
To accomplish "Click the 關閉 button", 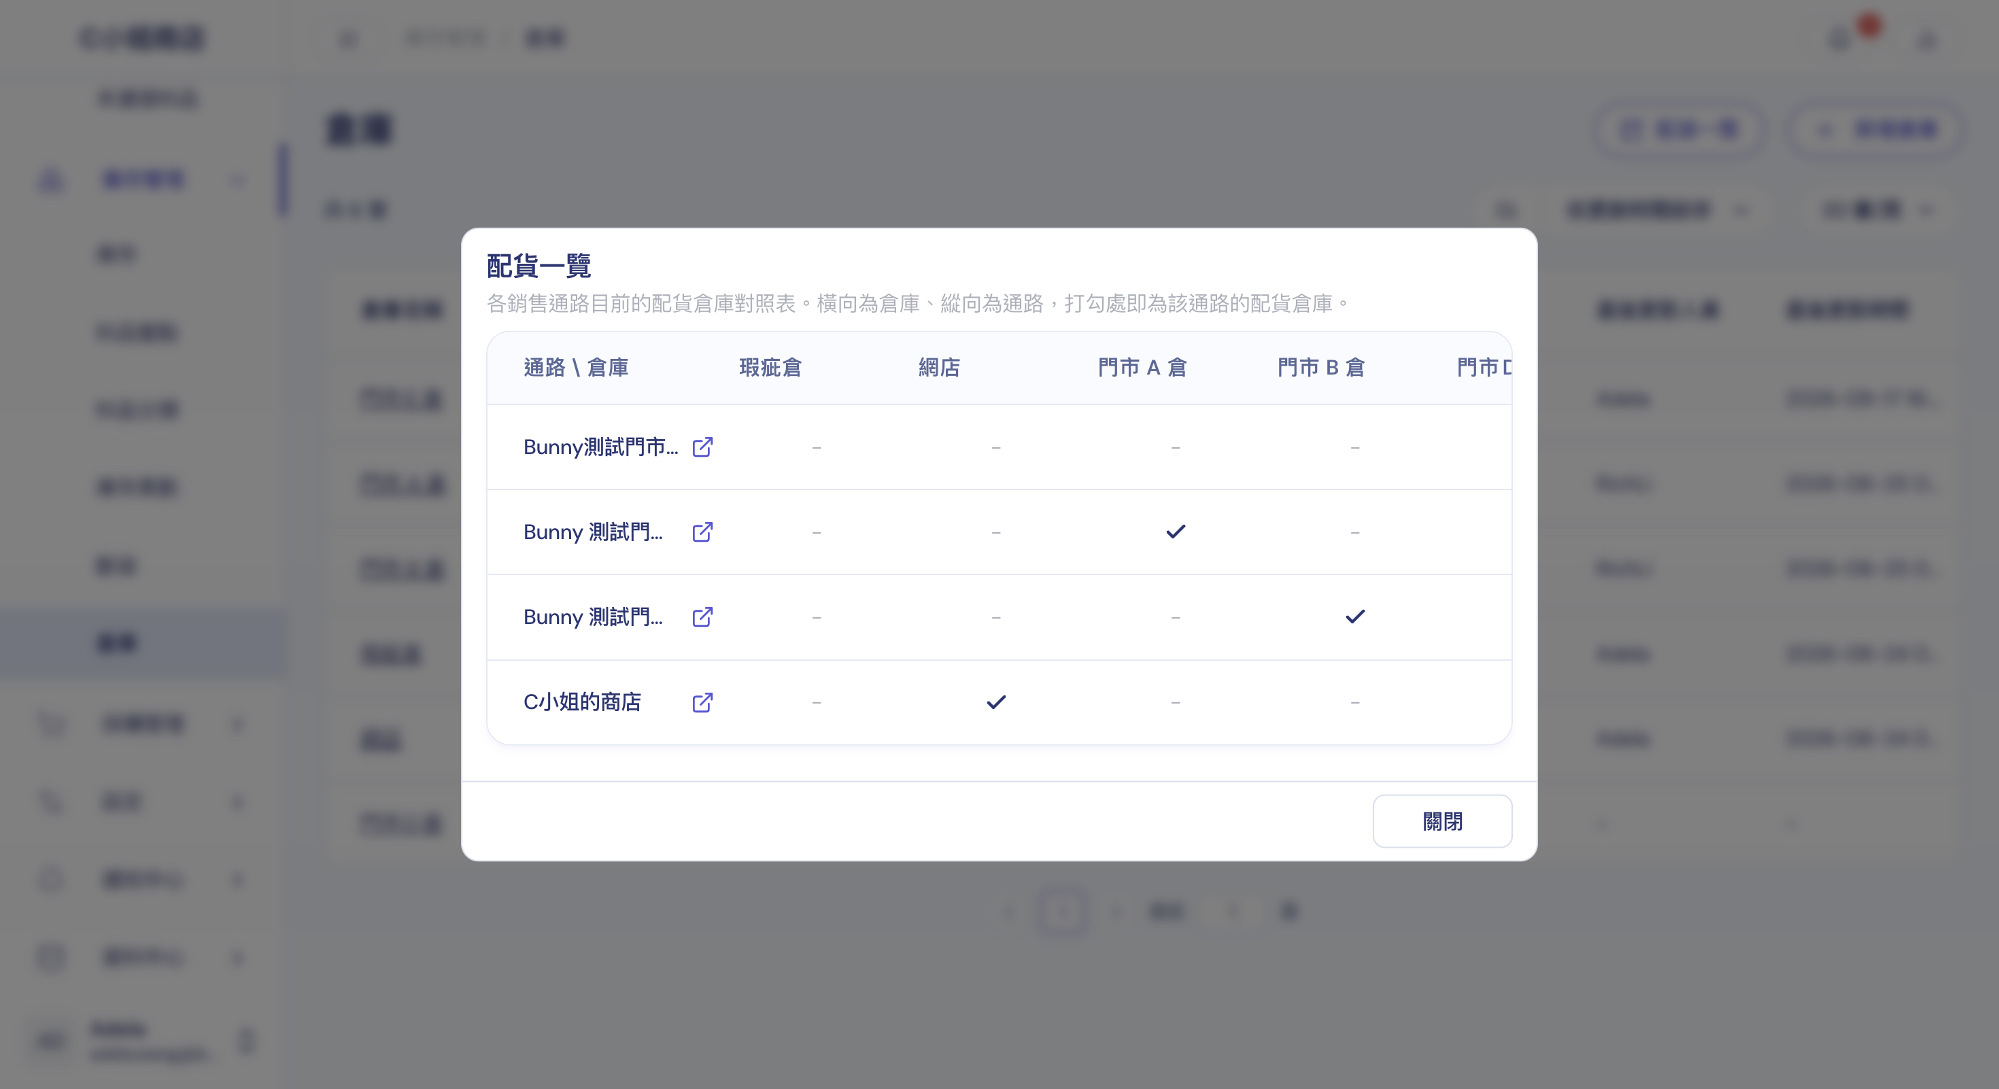I will click(x=1442, y=821).
